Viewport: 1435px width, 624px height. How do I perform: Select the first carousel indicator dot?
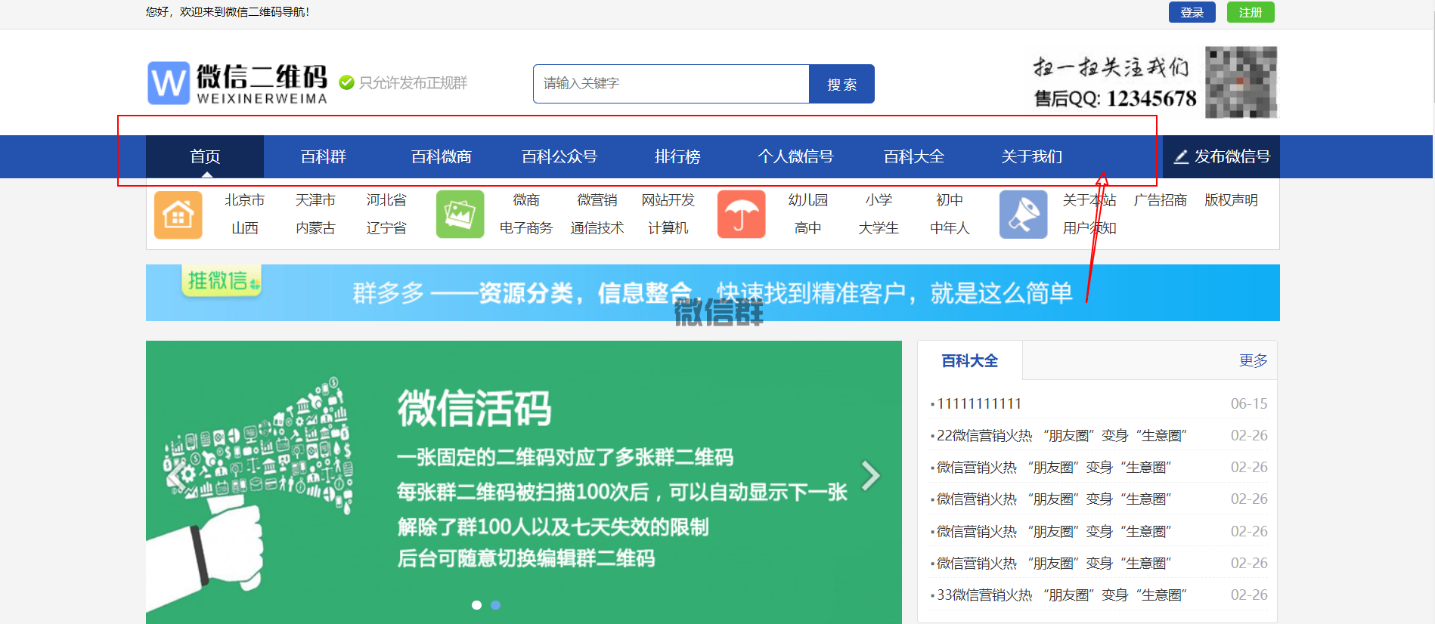click(x=476, y=605)
